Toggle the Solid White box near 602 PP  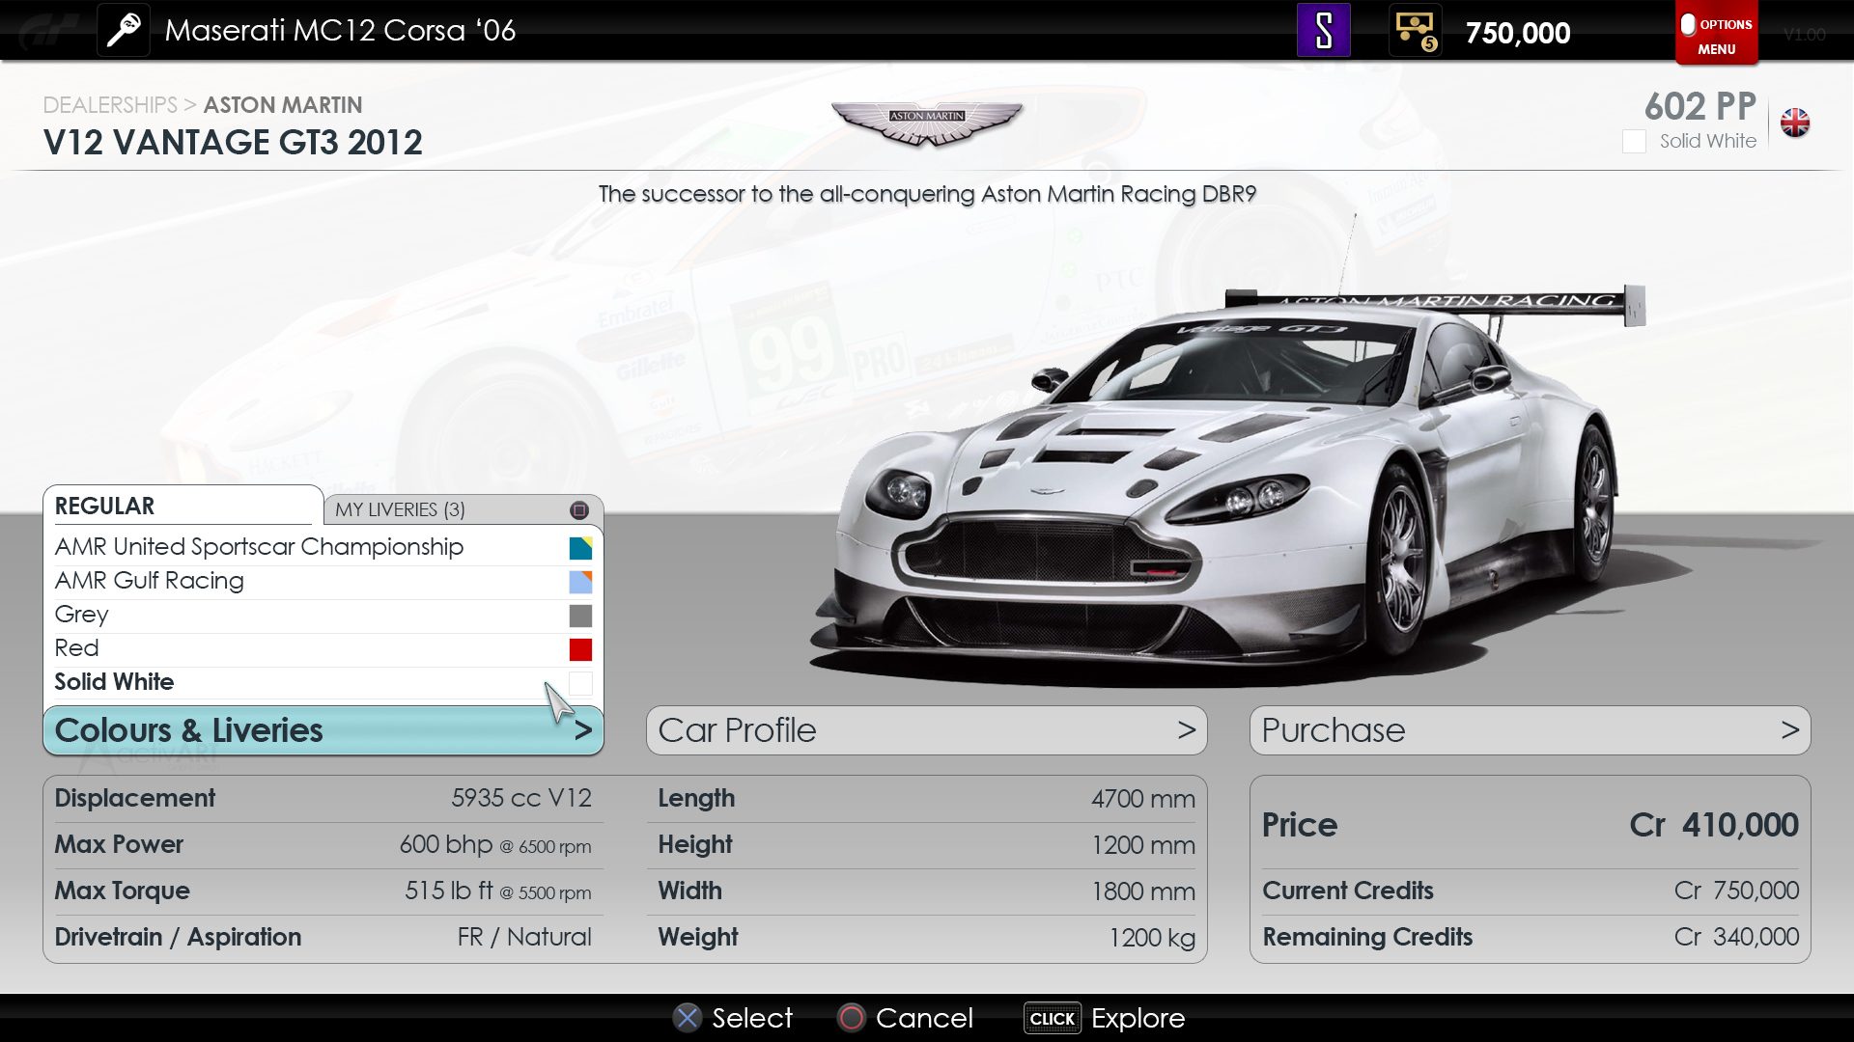(1634, 141)
